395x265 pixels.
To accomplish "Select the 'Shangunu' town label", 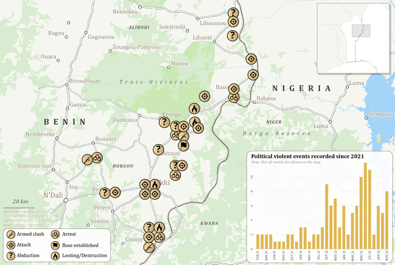I will click(381, 114).
